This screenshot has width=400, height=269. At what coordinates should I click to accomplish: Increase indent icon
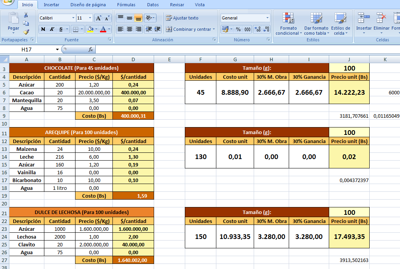tap(158, 29)
